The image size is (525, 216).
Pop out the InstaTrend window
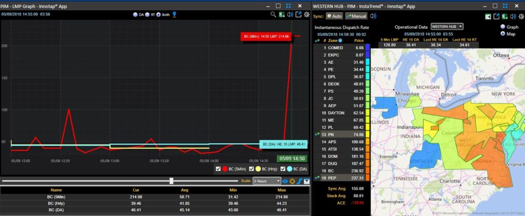(497, 16)
